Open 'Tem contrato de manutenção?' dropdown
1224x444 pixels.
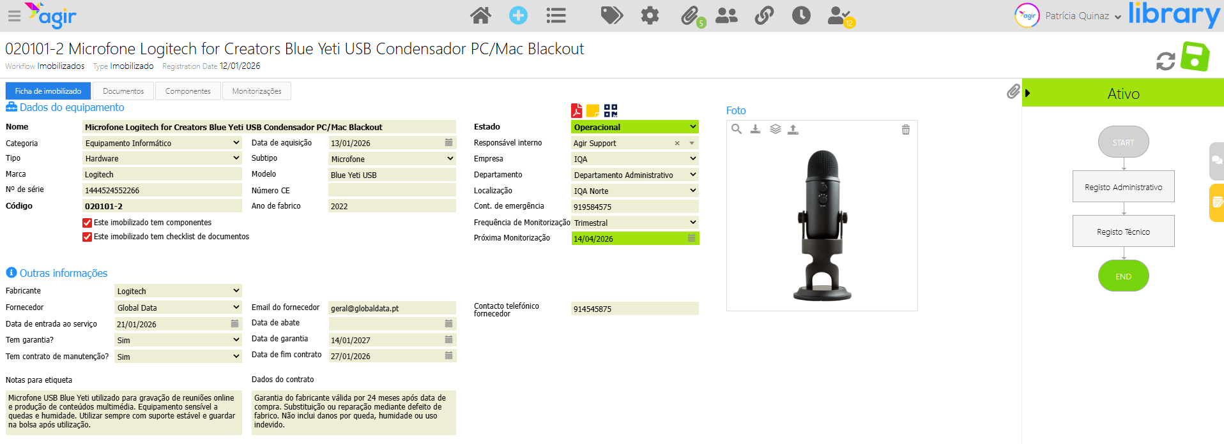click(x=178, y=357)
